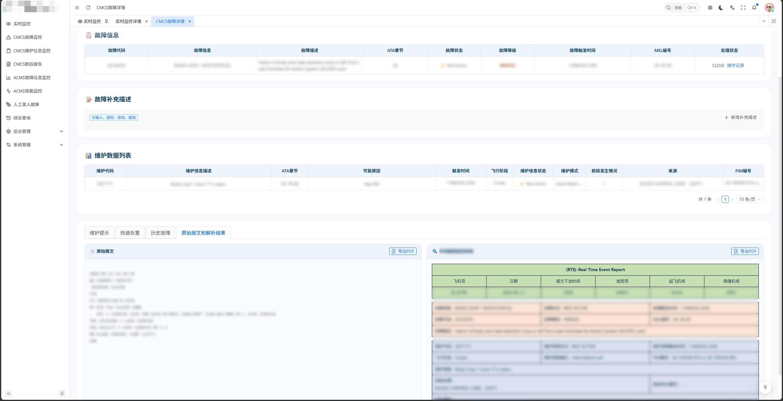This screenshot has width=783, height=401.
Task: Open ACMS故障信息监控 in the sidebar
Action: coord(35,78)
